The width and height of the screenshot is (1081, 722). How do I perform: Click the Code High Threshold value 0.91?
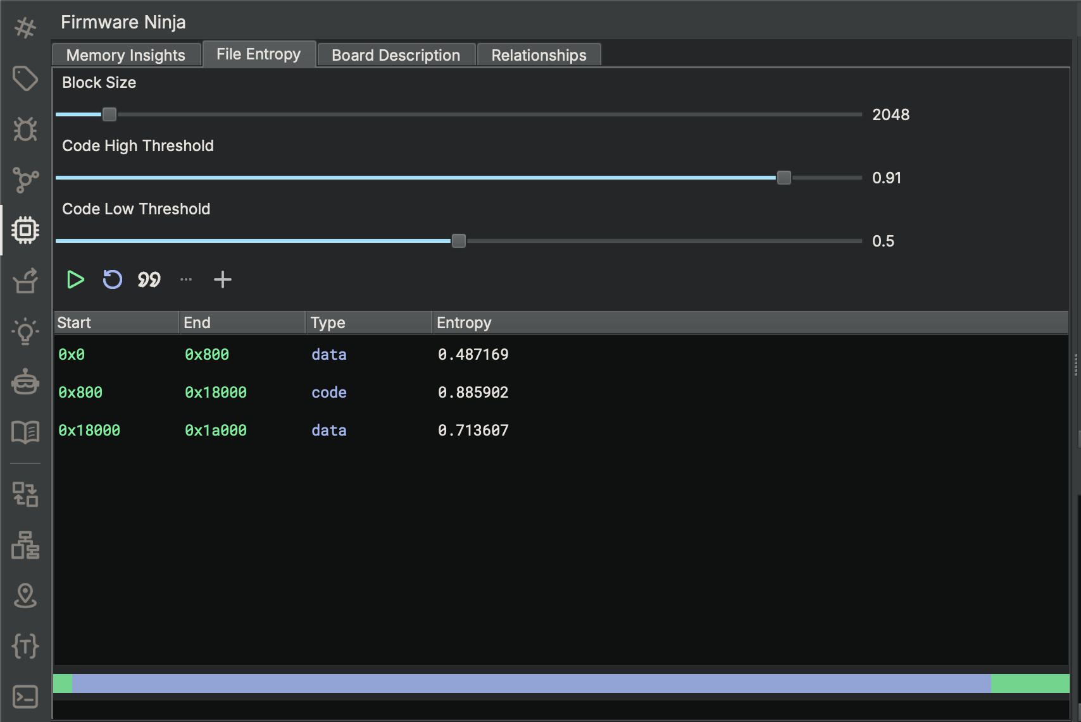(887, 178)
